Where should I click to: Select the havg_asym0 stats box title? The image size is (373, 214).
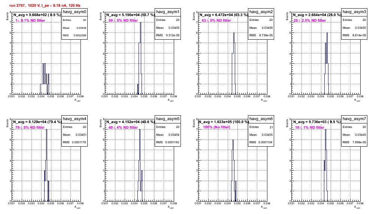pyautogui.click(x=75, y=12)
